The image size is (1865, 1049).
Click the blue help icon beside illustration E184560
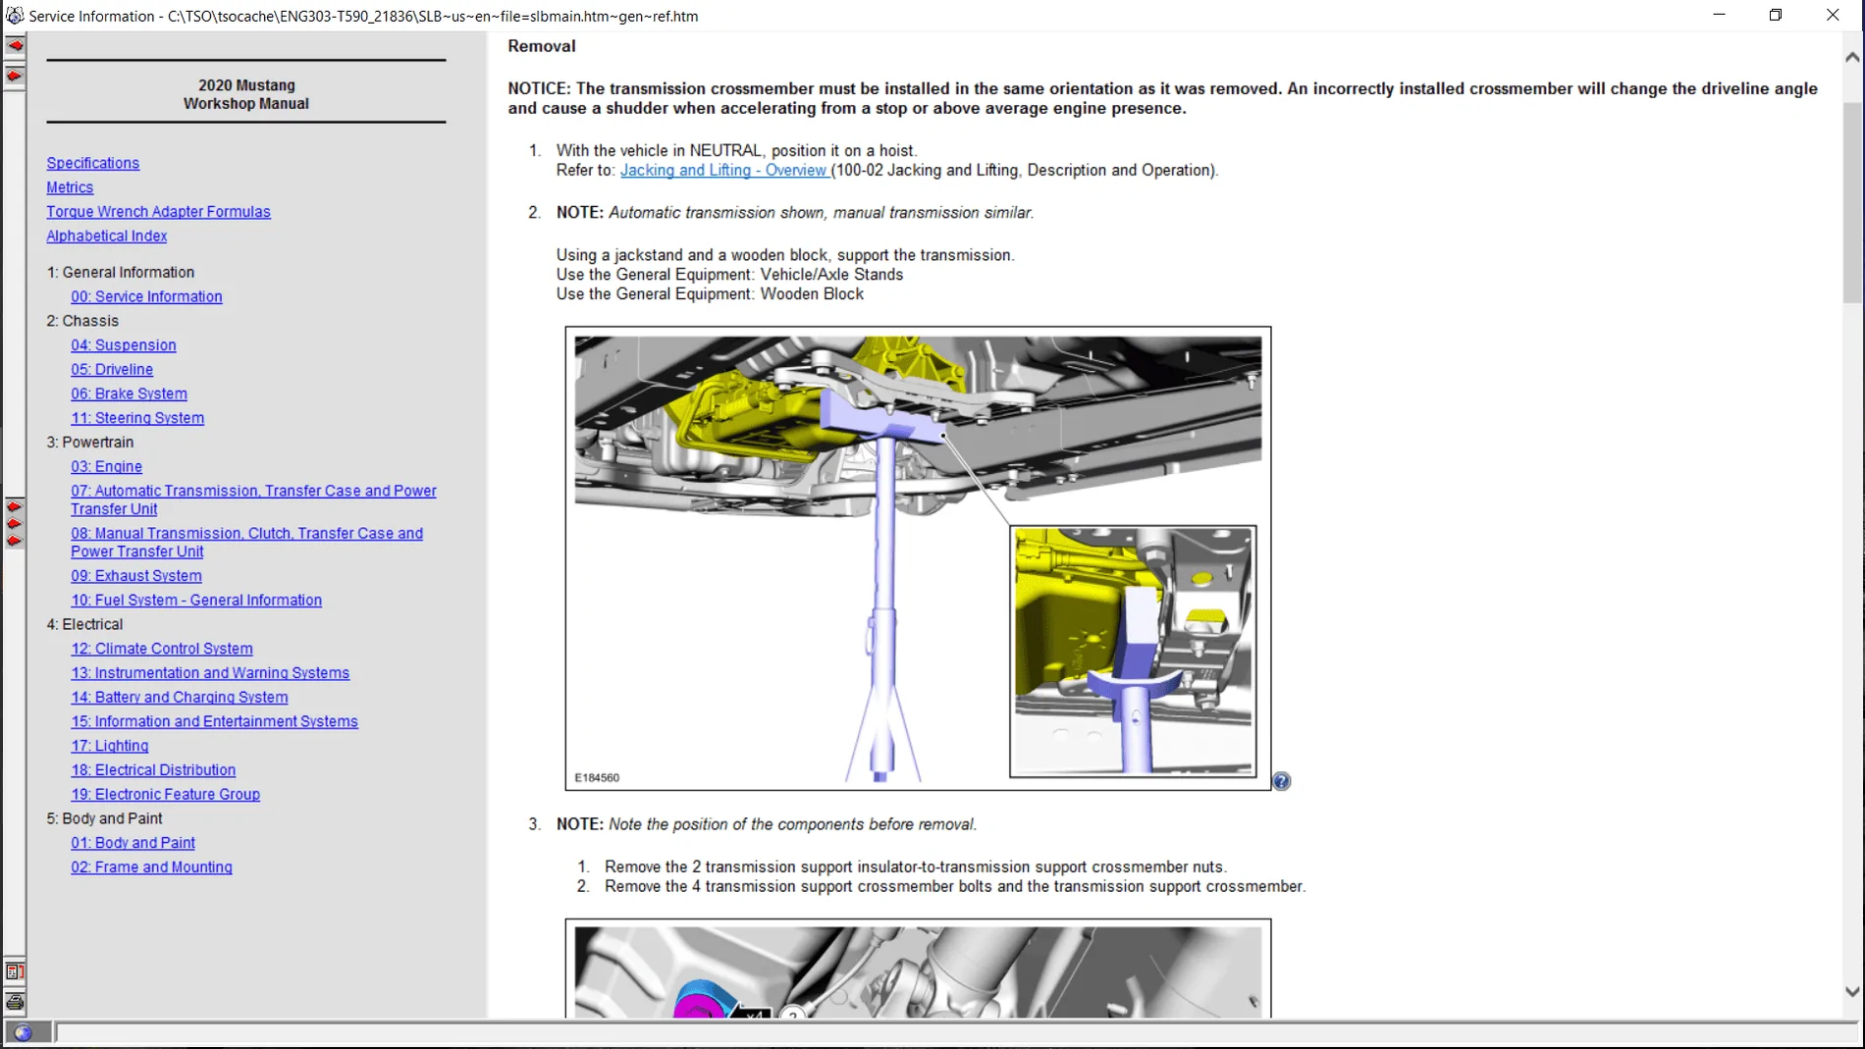(x=1282, y=781)
